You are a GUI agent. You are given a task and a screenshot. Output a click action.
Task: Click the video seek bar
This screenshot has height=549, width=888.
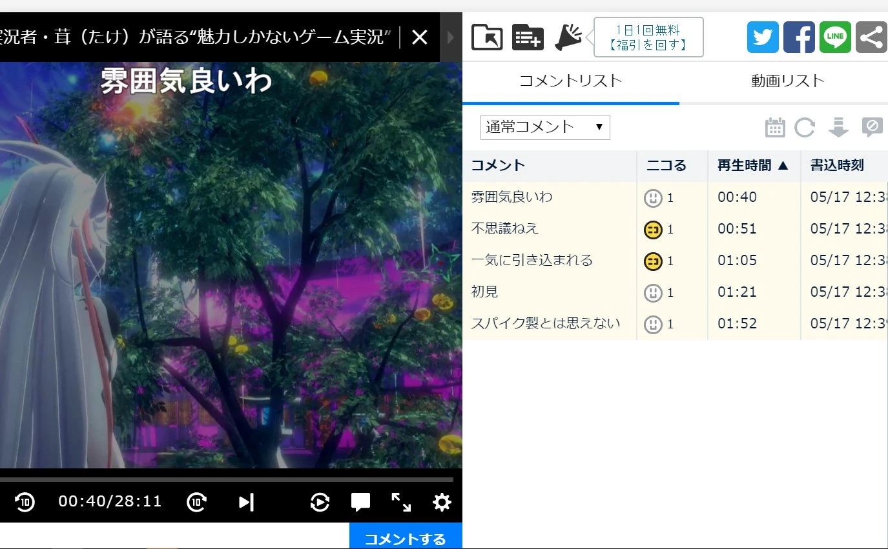click(x=227, y=480)
